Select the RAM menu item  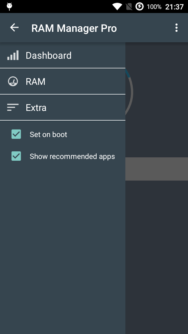(x=63, y=81)
